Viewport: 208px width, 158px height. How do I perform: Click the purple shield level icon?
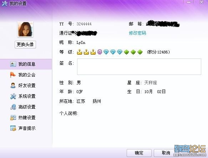100,52
